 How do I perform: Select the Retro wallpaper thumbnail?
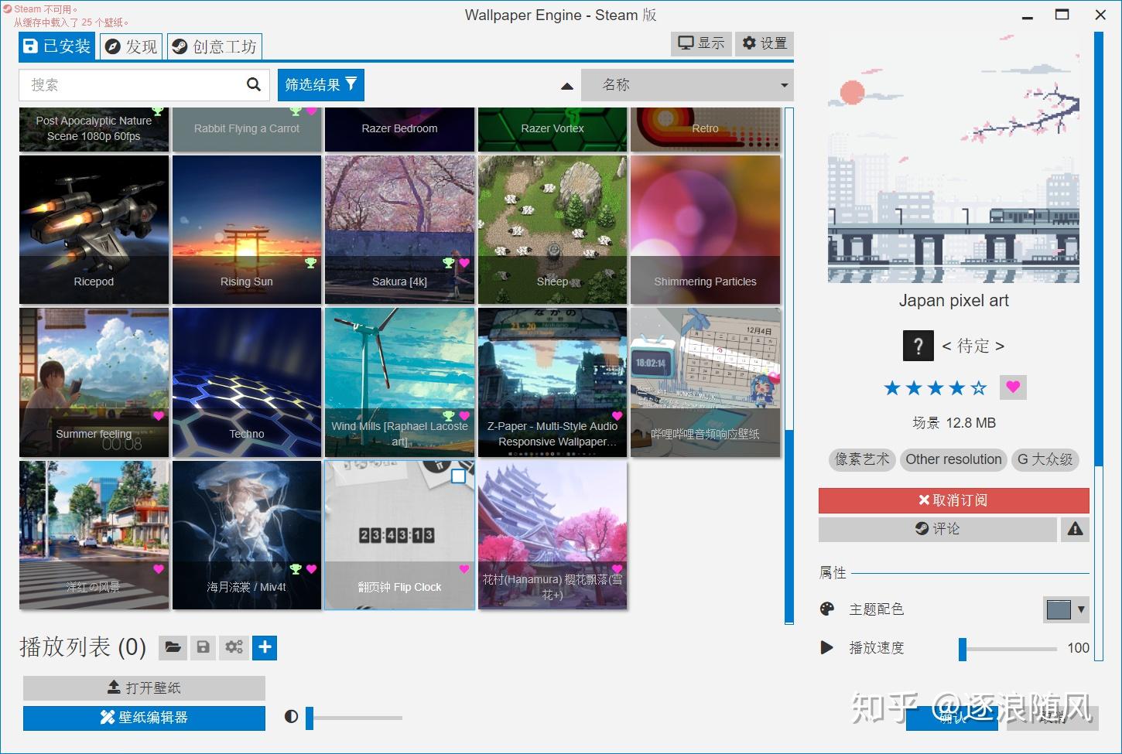[706, 129]
